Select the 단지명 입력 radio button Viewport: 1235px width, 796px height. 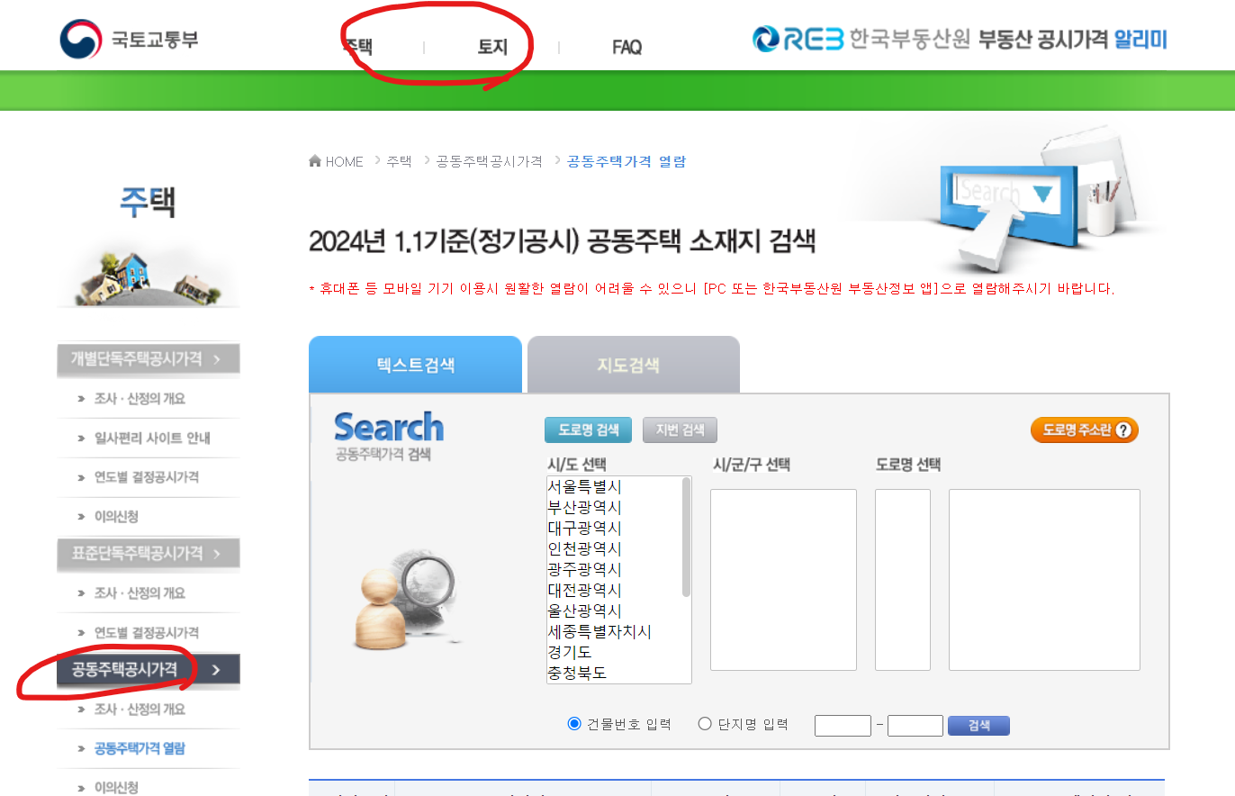[705, 724]
